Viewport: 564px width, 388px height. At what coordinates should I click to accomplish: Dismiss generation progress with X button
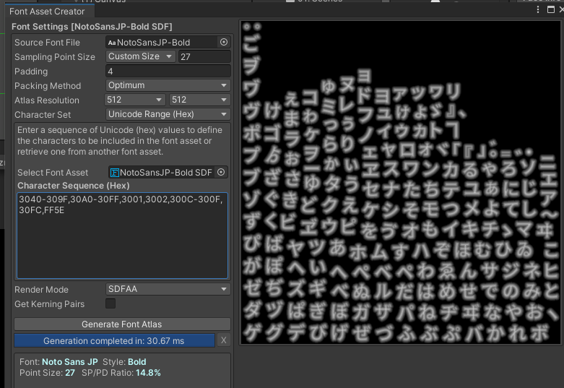pos(223,340)
